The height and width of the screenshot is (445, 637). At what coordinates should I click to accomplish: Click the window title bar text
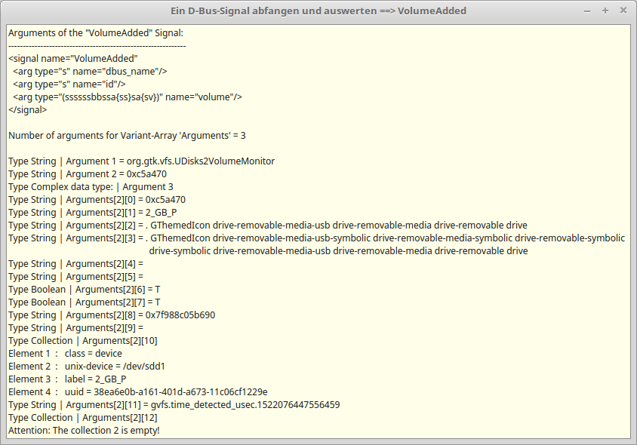tap(318, 11)
